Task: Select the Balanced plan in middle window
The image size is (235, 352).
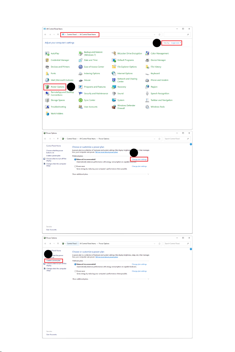Action: (75, 159)
